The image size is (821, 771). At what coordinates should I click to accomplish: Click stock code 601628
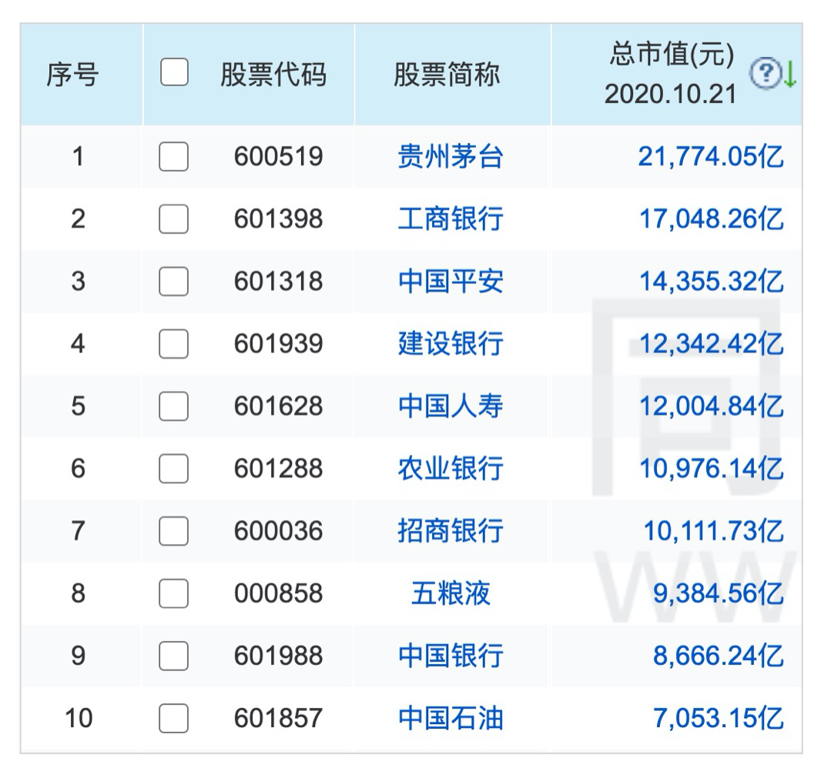coord(278,406)
